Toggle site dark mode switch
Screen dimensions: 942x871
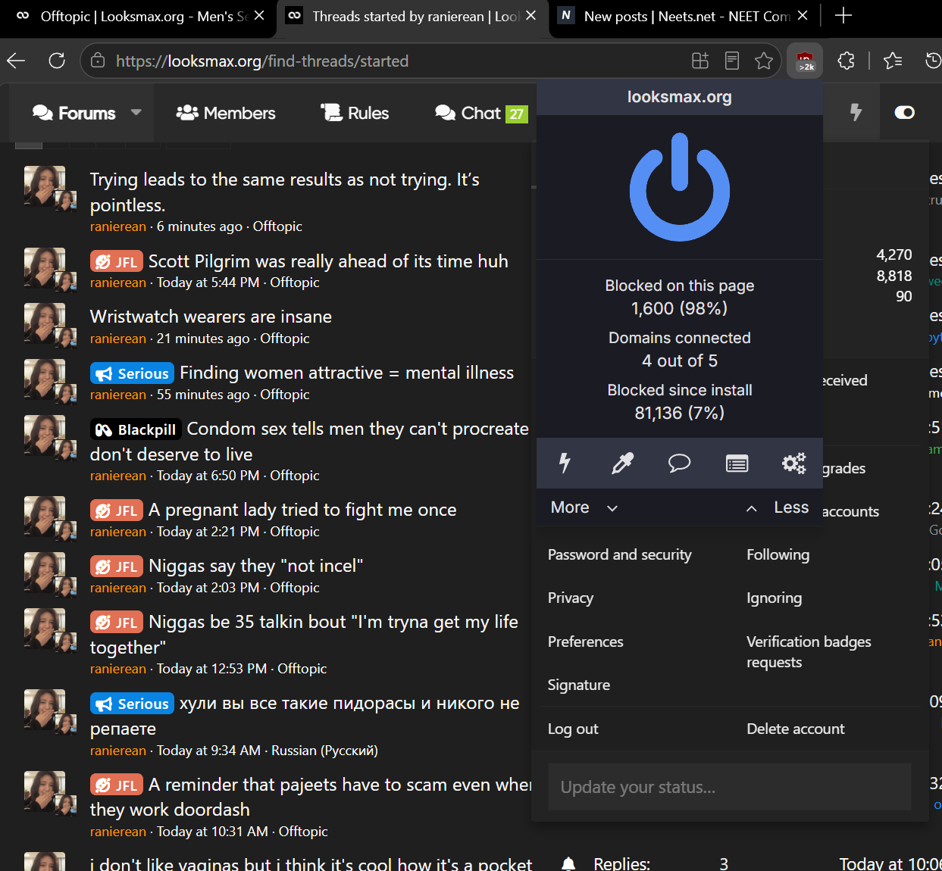[905, 113]
